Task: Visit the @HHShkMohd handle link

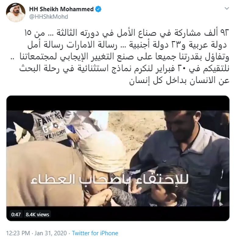Action: pos(48,16)
